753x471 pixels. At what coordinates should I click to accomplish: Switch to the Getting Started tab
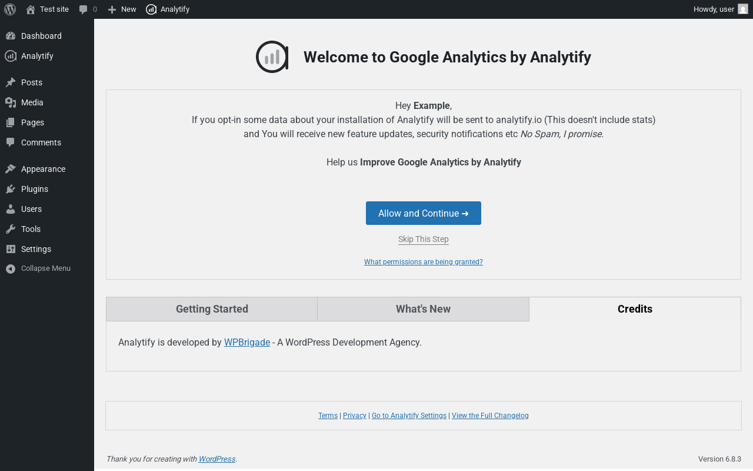tap(212, 309)
